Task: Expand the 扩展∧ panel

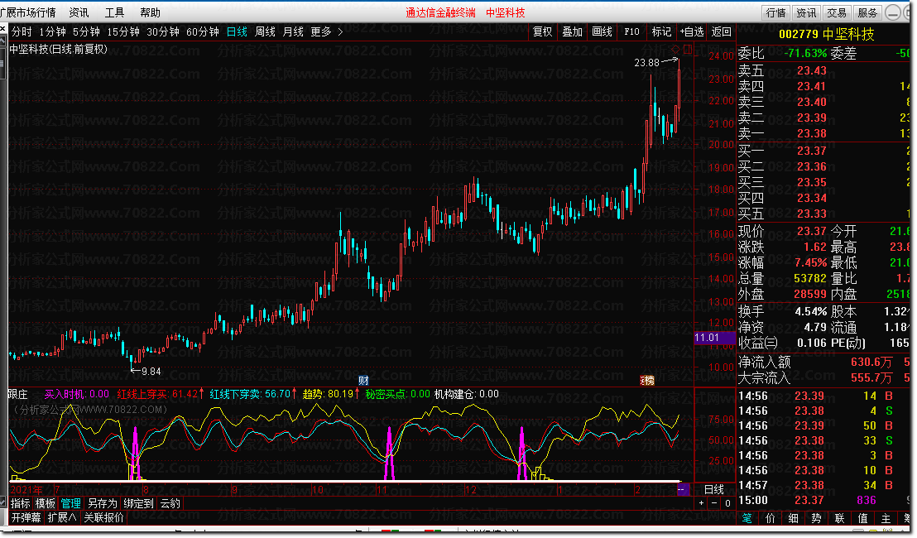Action: pyautogui.click(x=62, y=517)
